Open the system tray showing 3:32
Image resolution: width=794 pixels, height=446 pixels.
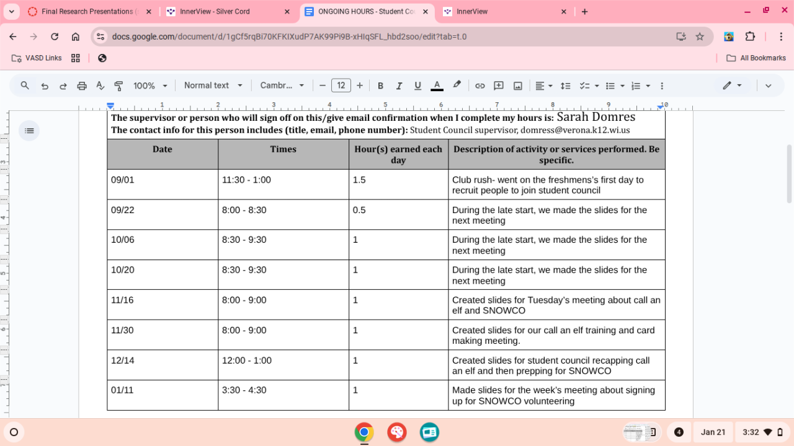click(x=762, y=432)
